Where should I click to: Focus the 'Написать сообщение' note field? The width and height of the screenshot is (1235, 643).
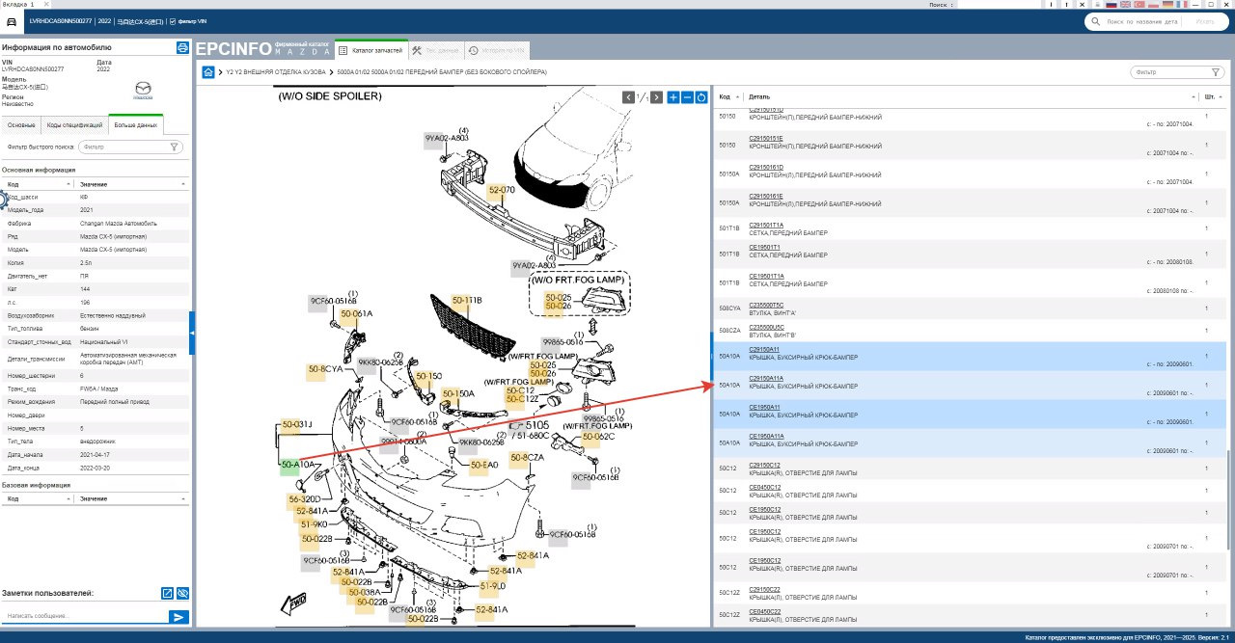(85, 617)
